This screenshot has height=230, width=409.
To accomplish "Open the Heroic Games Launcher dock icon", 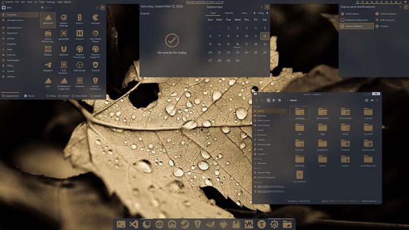I will click(x=197, y=224).
